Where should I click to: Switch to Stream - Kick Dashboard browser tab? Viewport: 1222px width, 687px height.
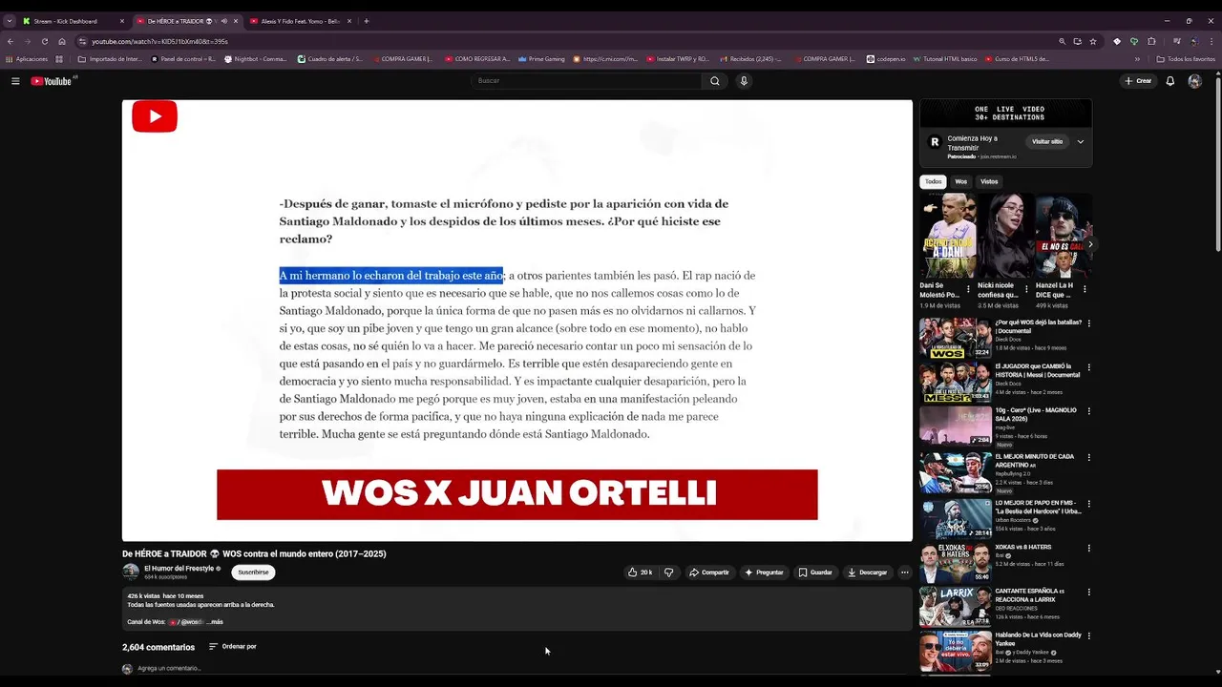[x=73, y=21]
